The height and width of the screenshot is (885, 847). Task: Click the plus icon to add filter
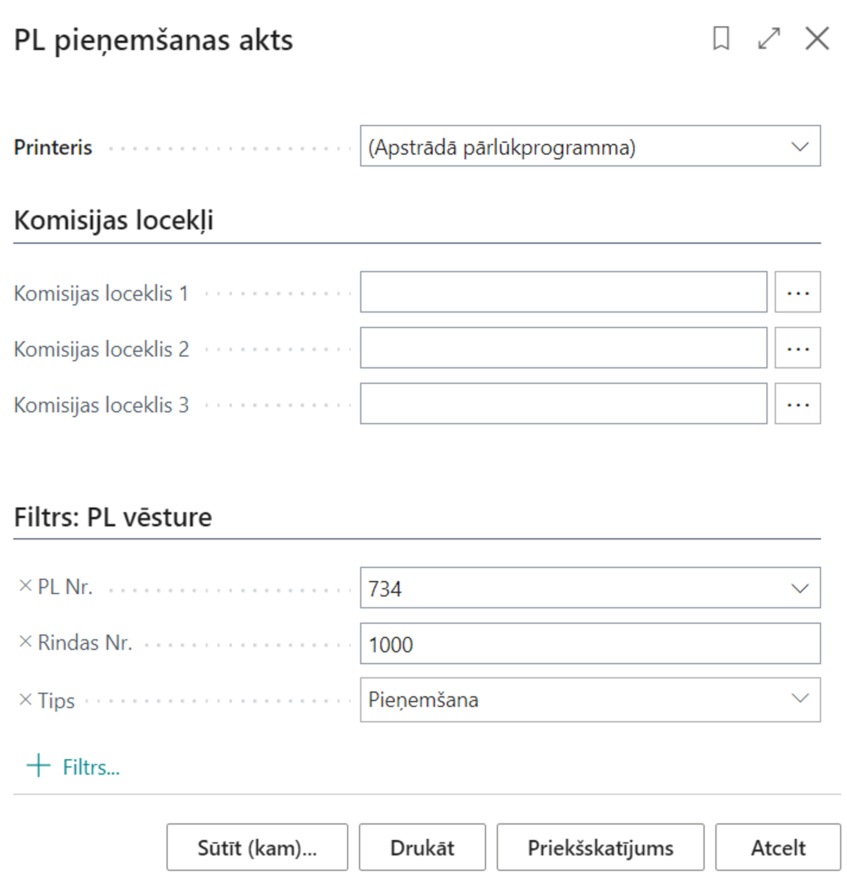pyautogui.click(x=39, y=766)
